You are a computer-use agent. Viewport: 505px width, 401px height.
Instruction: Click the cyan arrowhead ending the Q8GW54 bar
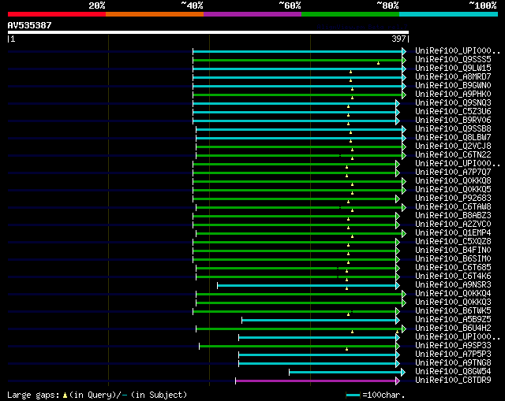pos(403,373)
